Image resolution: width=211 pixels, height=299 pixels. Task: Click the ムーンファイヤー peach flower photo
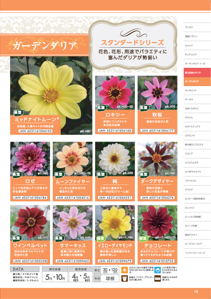point(73,159)
